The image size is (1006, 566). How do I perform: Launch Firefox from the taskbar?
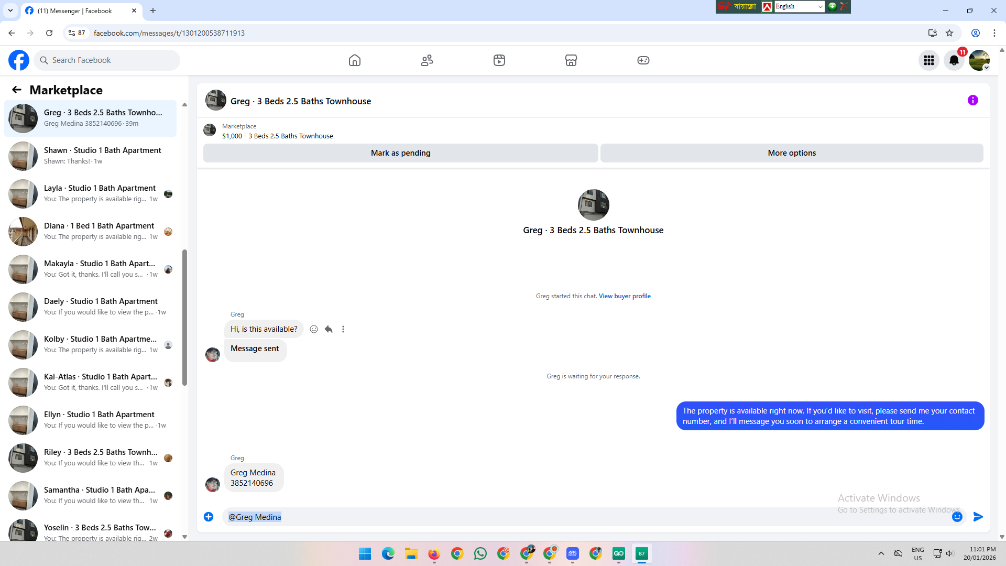click(434, 553)
